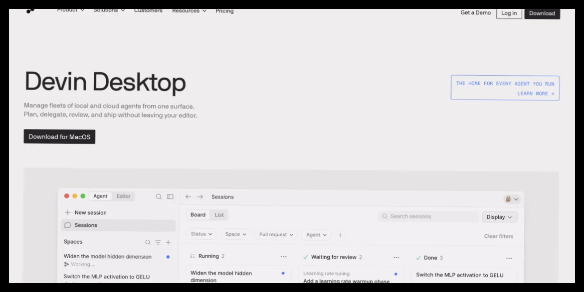Open the Waiting for review three-dot menu
The image size is (584, 292).
[396, 258]
